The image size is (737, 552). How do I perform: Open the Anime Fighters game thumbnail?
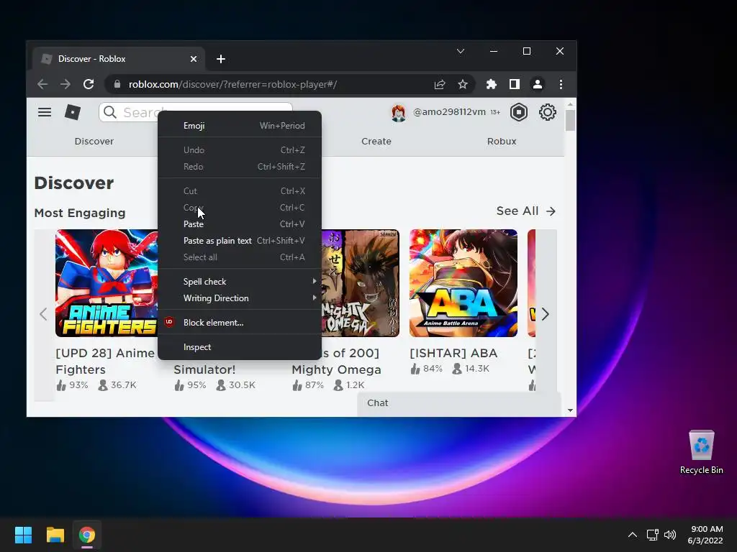(x=107, y=283)
